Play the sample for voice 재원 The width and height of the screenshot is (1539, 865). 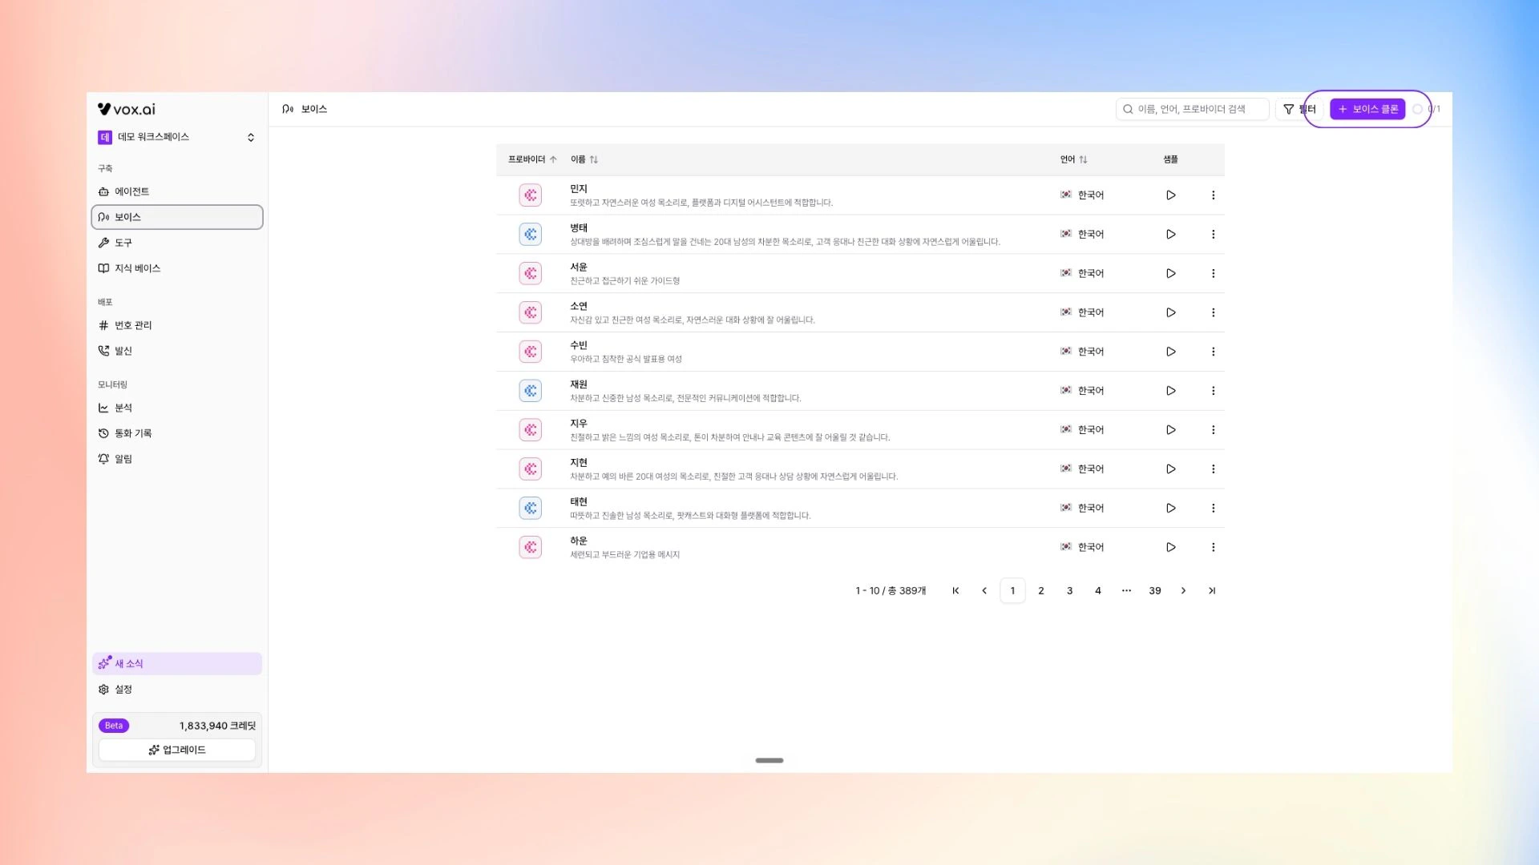point(1170,391)
